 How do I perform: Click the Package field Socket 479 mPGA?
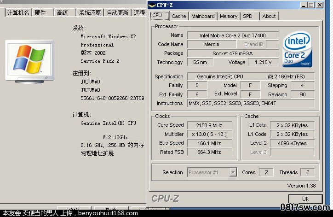point(233,53)
